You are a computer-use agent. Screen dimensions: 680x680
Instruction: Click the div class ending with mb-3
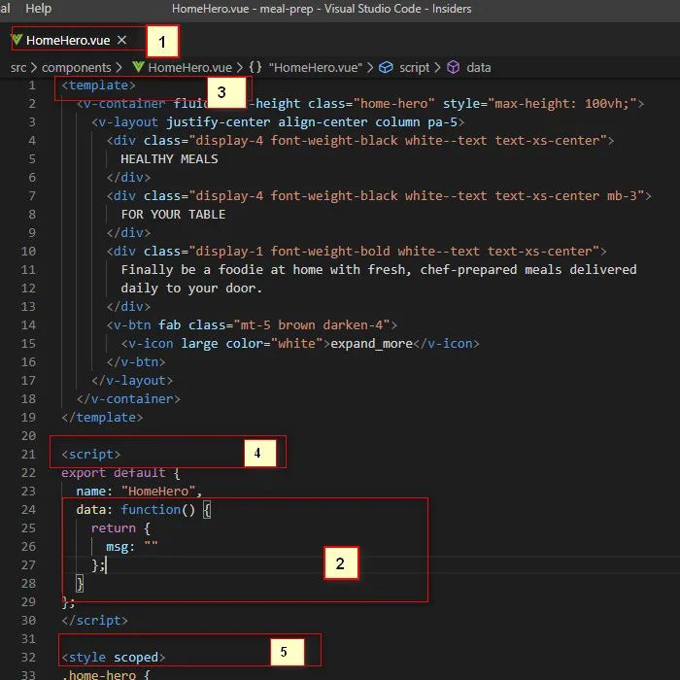coord(379,196)
